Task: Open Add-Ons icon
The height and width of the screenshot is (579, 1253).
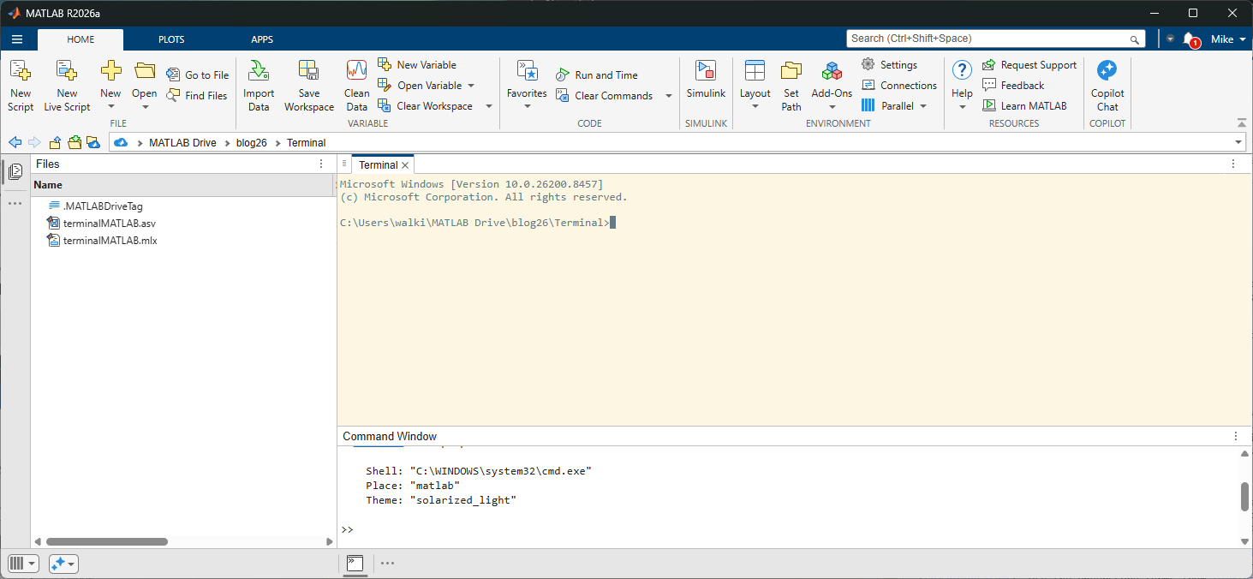Action: [x=832, y=70]
